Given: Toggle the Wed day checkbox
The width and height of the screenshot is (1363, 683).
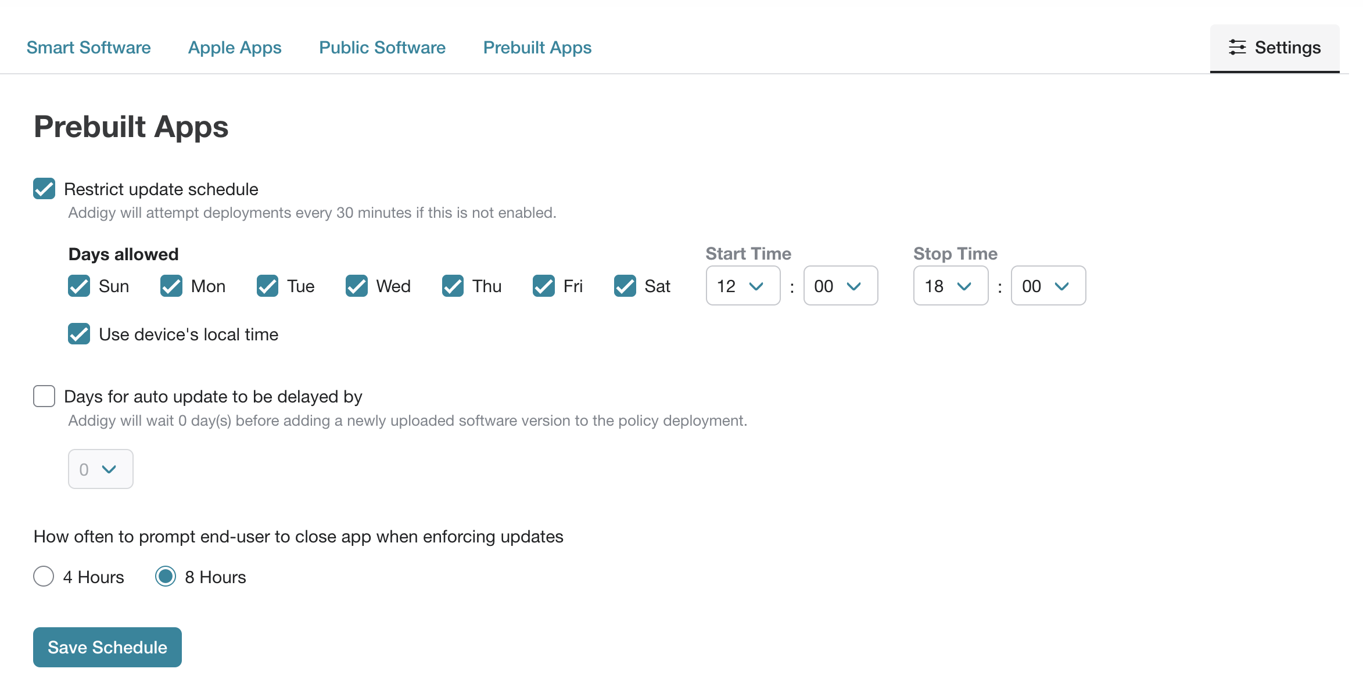Looking at the screenshot, I should pyautogui.click(x=356, y=286).
